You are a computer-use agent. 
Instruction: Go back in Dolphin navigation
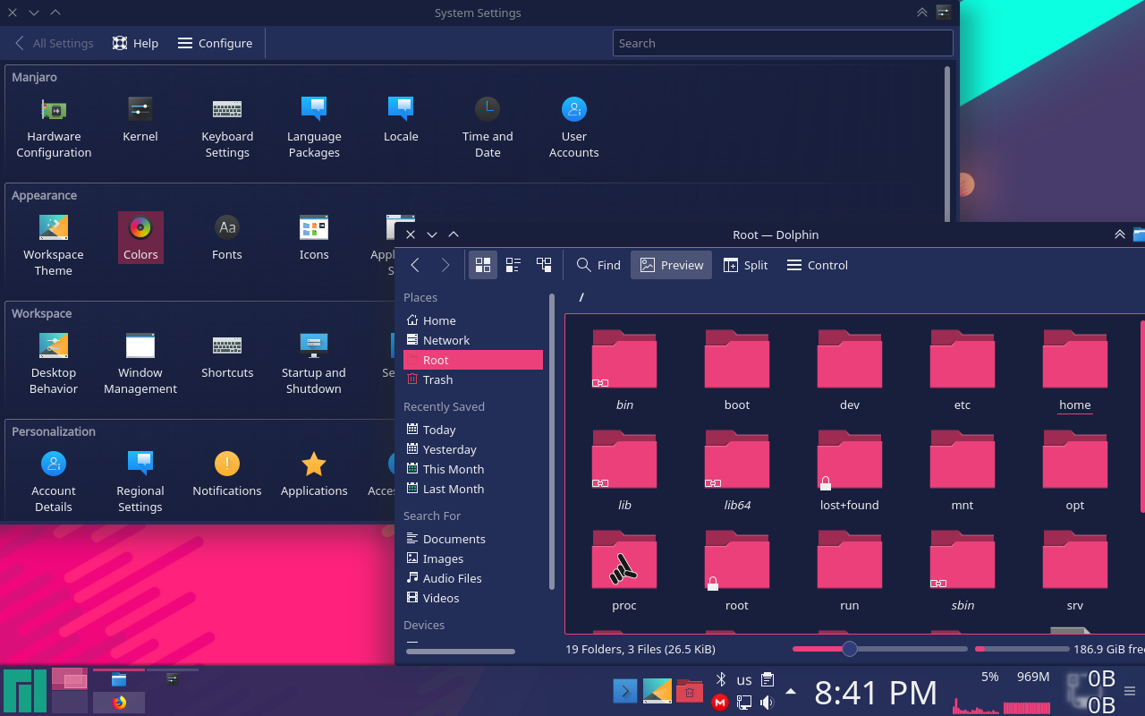click(x=415, y=265)
